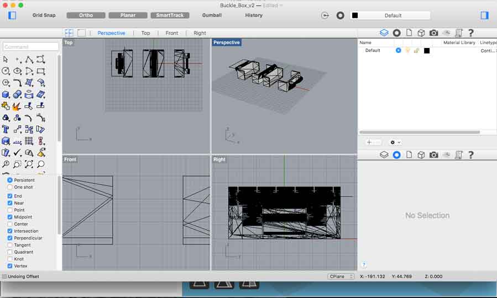
Task: Click the Grid Snap button
Action: [x=44, y=15]
